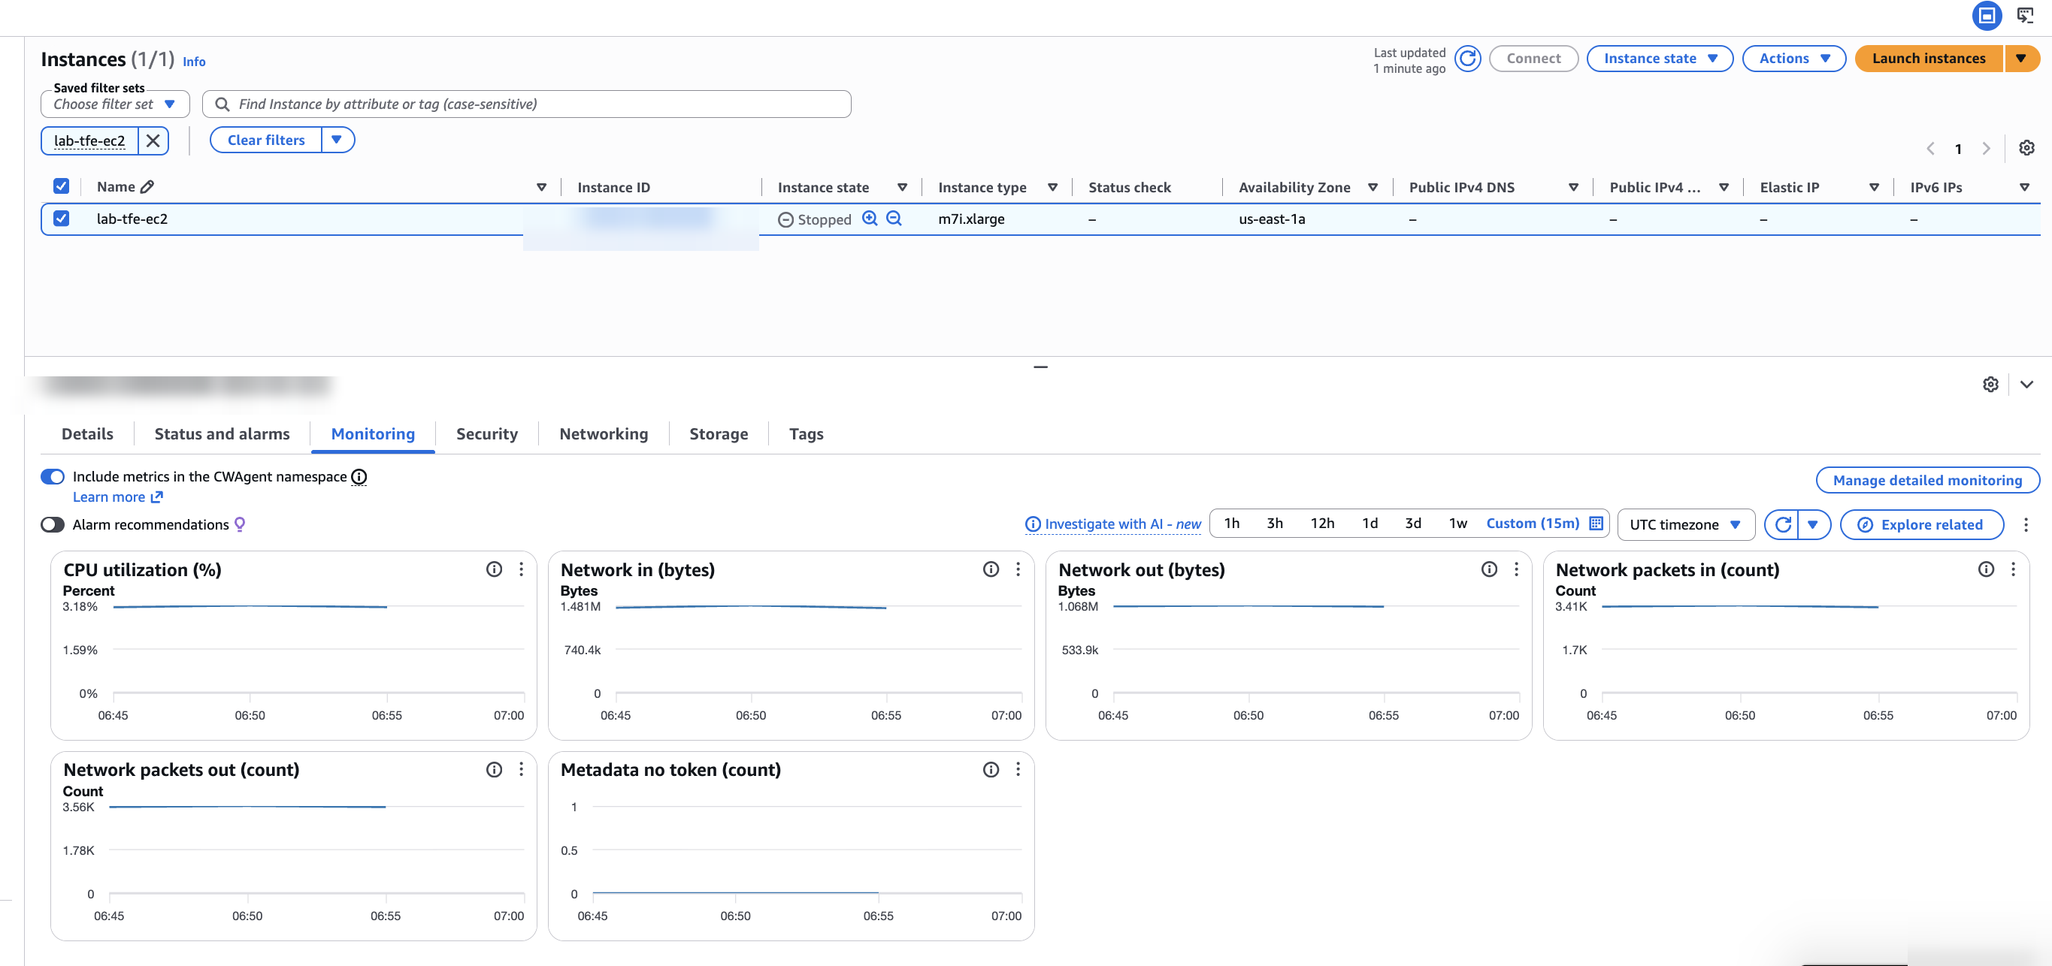
Task: Expand the Launch instances arrow menu
Action: tap(2021, 59)
